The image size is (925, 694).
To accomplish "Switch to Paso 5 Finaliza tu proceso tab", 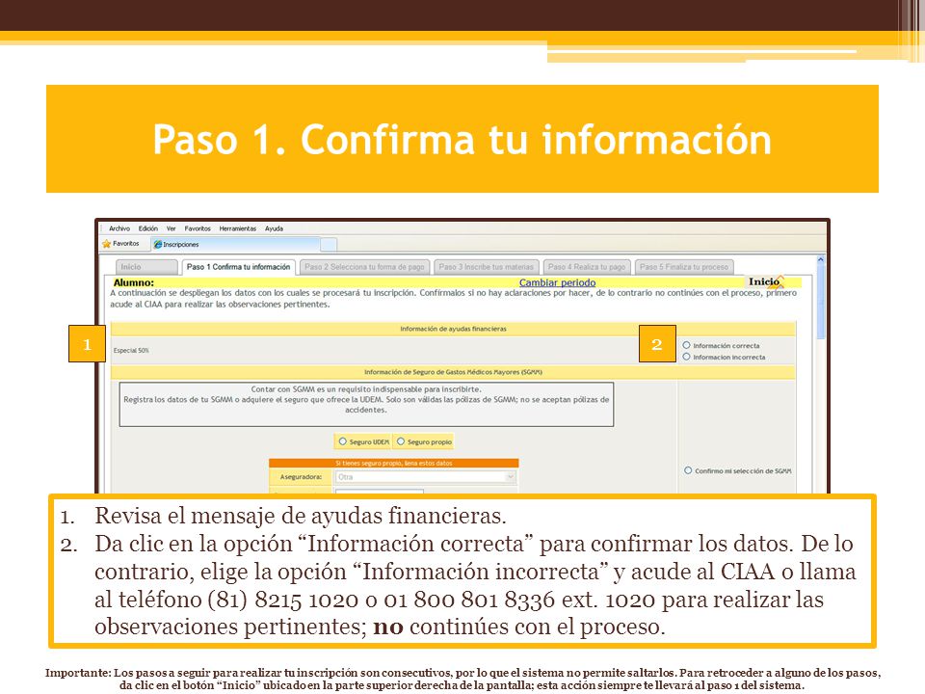I will pos(684,267).
